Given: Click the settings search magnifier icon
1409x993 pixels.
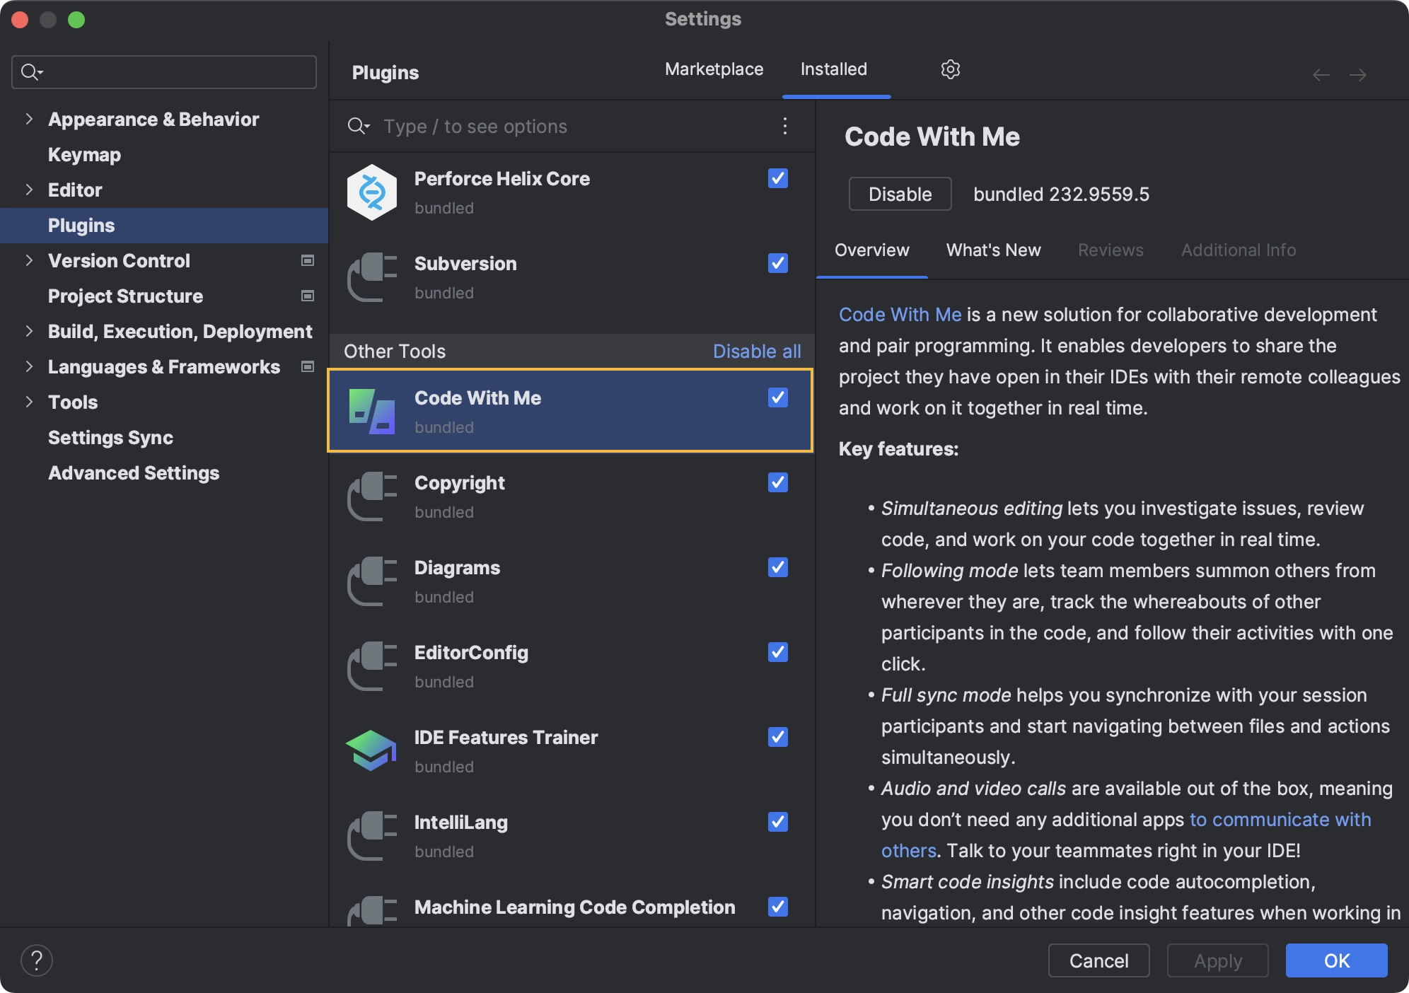Looking at the screenshot, I should [x=32, y=72].
